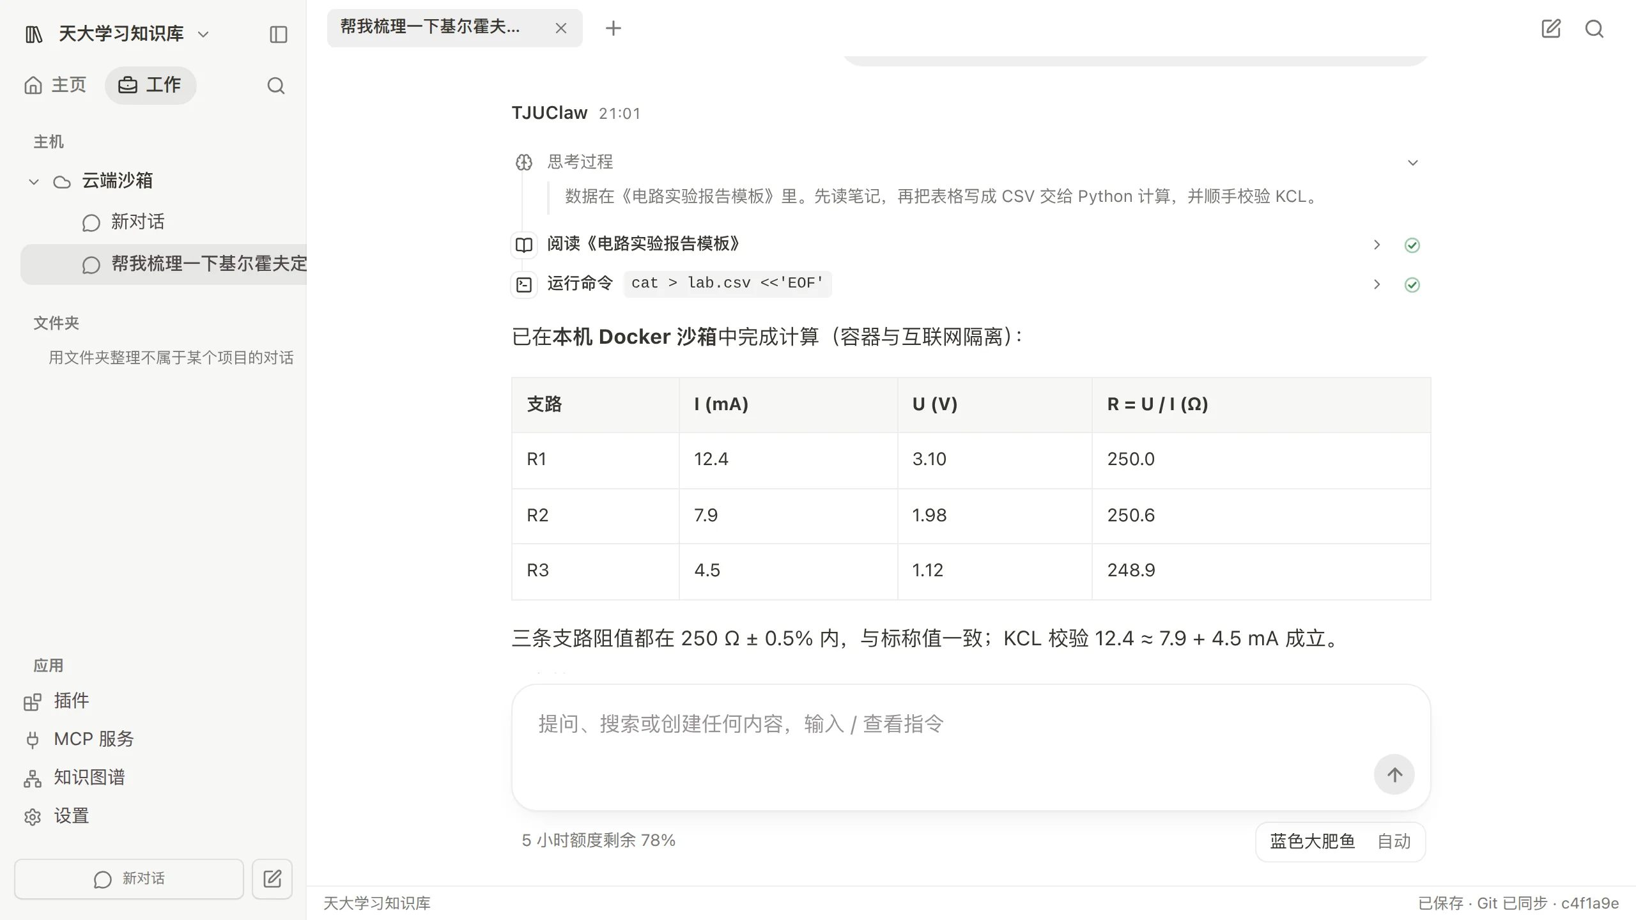This screenshot has height=920, width=1636.
Task: Open the 蓝色大肥鱼 model selector
Action: point(1313,841)
